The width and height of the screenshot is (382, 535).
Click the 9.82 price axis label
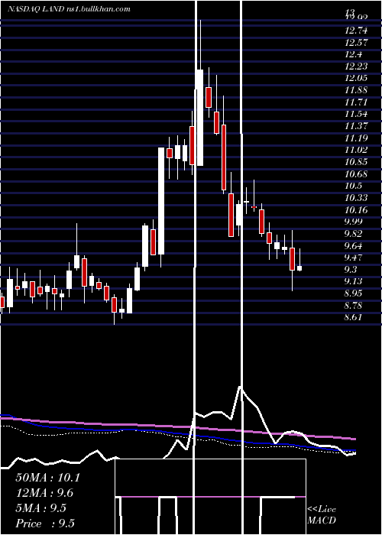pos(354,234)
